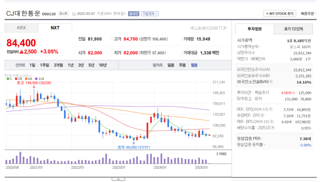
Task: Click the 2023/01 axis label
Action: [119, 168]
